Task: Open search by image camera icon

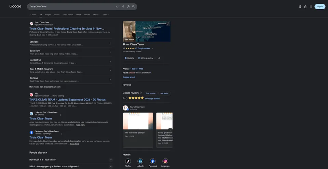Action: [x=128, y=7]
